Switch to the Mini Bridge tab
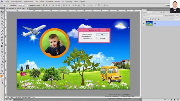Screen dimensions: 180x101 tap(9, 100)
